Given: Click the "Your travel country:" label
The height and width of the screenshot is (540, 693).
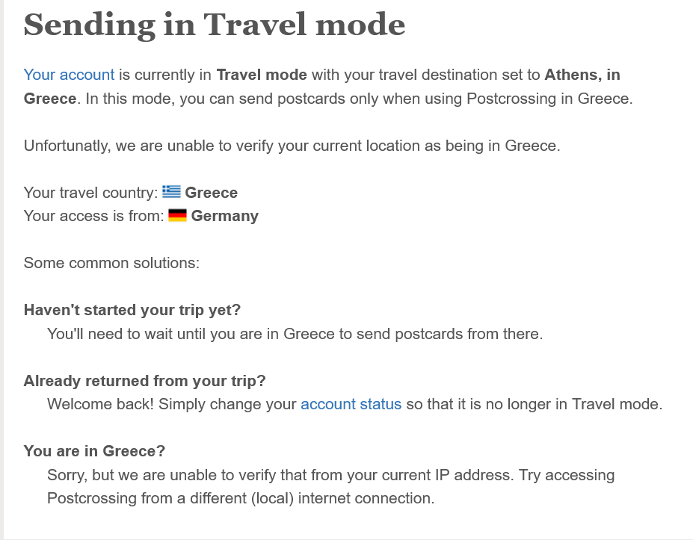Looking at the screenshot, I should pyautogui.click(x=90, y=193).
